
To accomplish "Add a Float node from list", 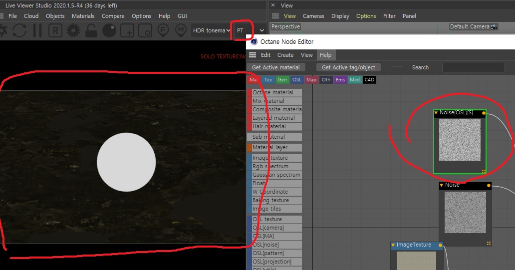I will 274,184.
